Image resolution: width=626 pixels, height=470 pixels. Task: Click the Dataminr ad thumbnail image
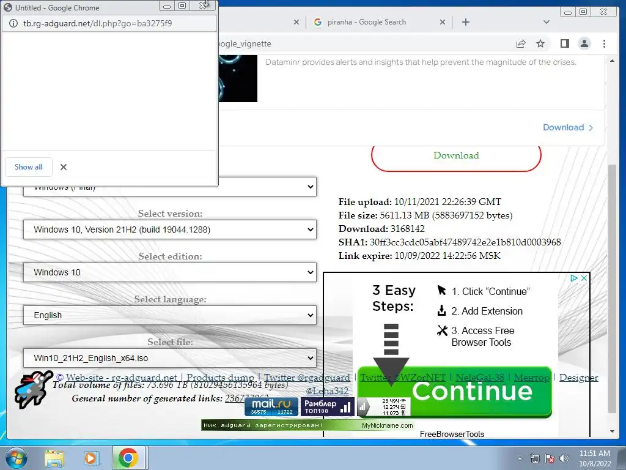point(238,79)
